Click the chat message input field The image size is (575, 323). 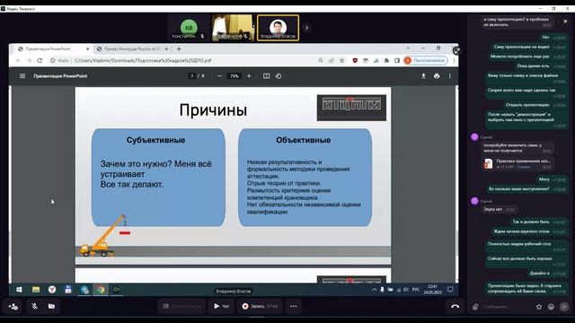(507, 307)
